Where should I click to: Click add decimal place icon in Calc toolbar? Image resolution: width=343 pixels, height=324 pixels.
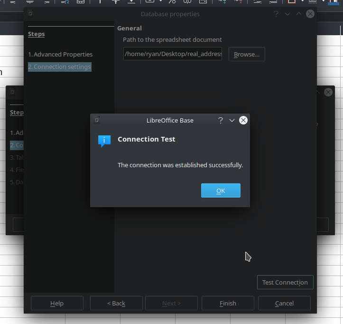coord(222,1)
